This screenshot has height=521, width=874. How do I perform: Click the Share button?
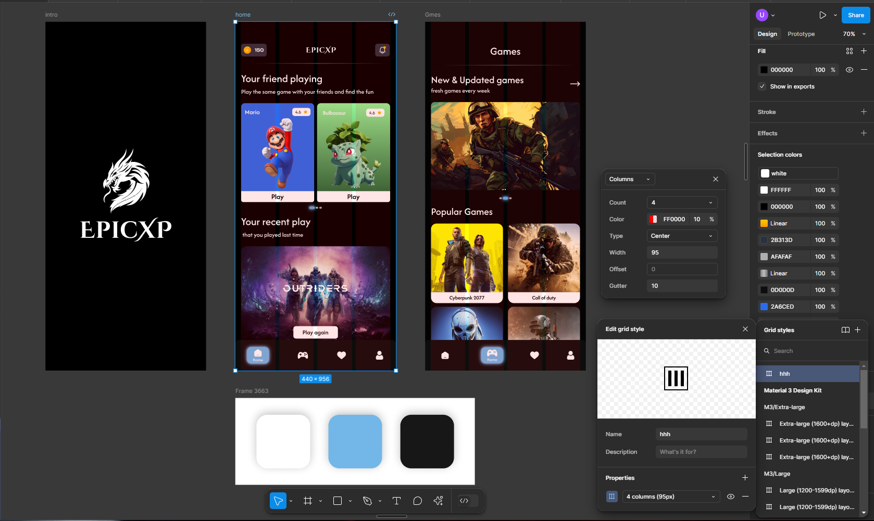855,15
